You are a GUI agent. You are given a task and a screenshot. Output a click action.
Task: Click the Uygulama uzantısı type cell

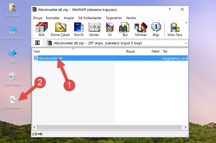(x=175, y=58)
